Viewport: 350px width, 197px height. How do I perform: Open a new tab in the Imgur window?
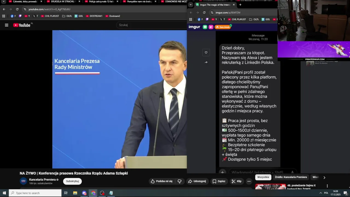(x=240, y=5)
